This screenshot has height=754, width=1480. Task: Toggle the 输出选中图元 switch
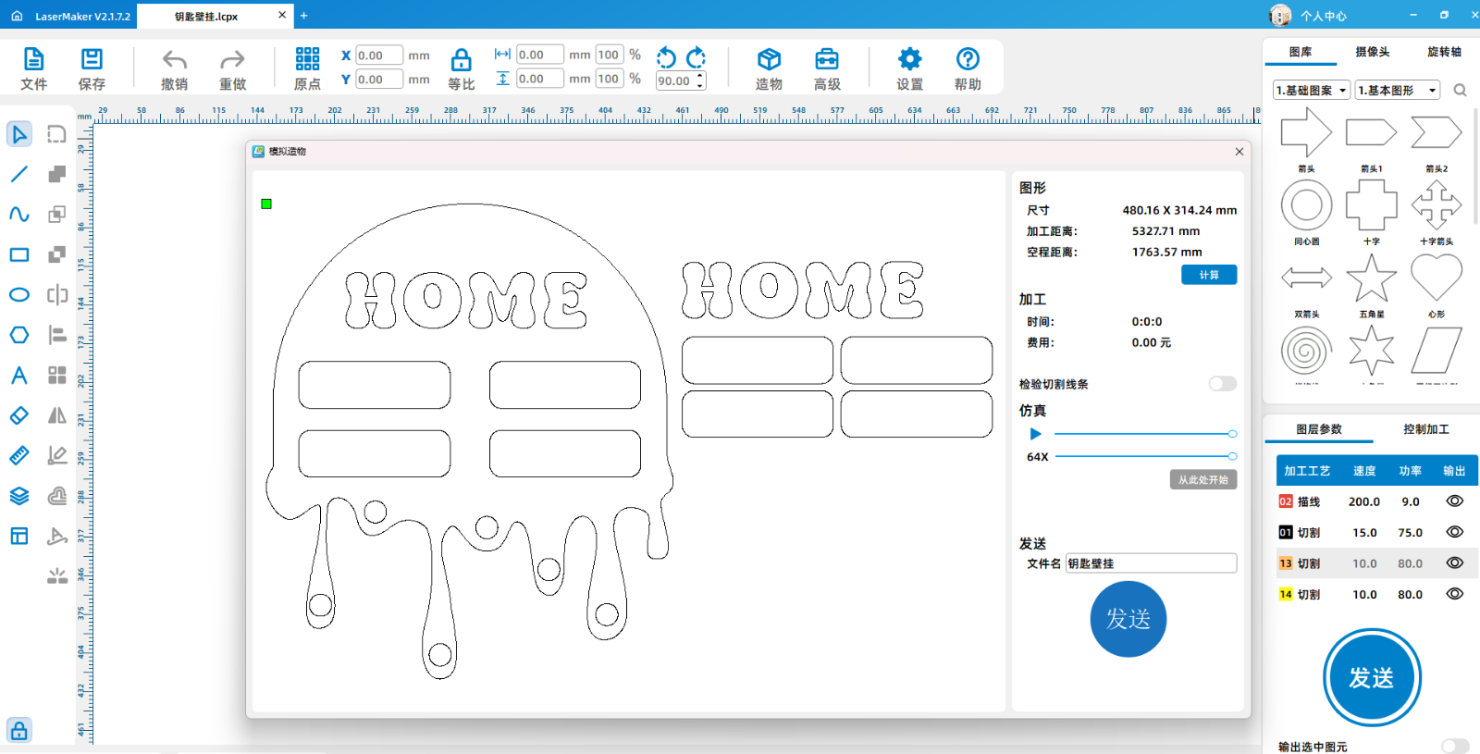(x=1454, y=746)
